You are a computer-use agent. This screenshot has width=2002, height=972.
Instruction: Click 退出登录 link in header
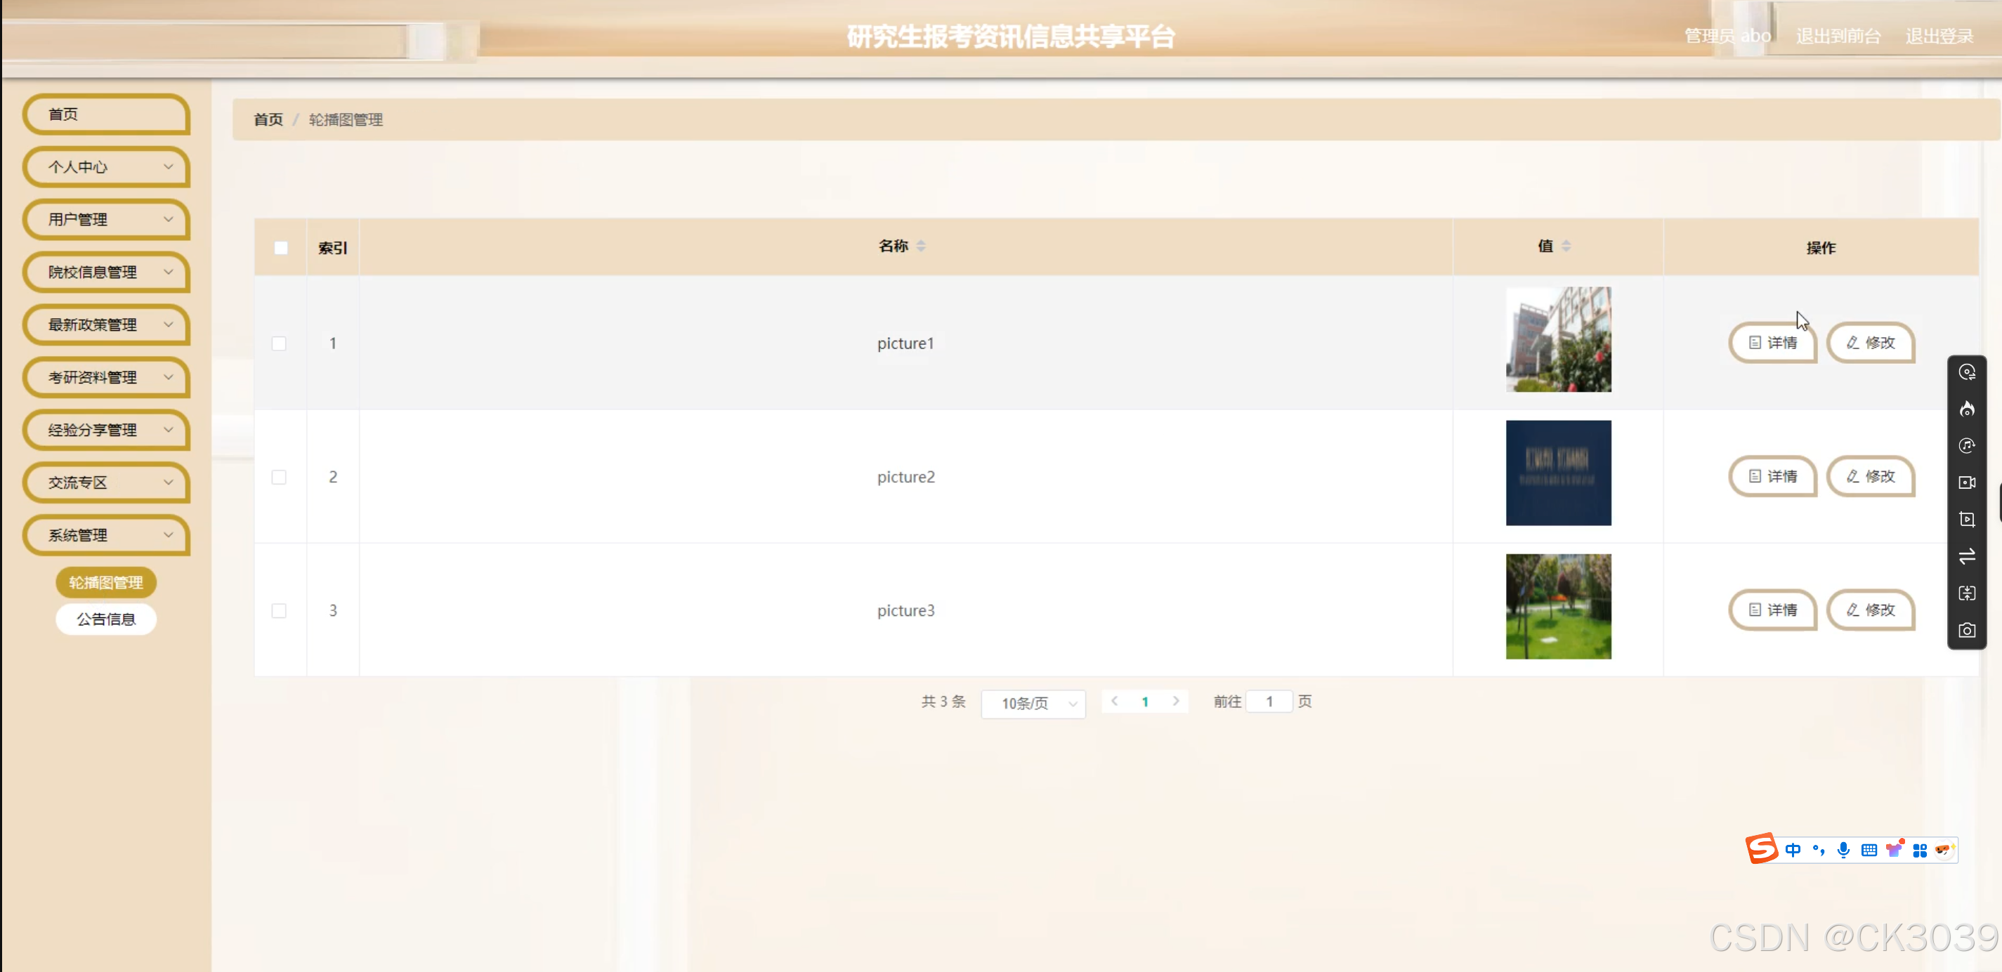(x=1939, y=36)
